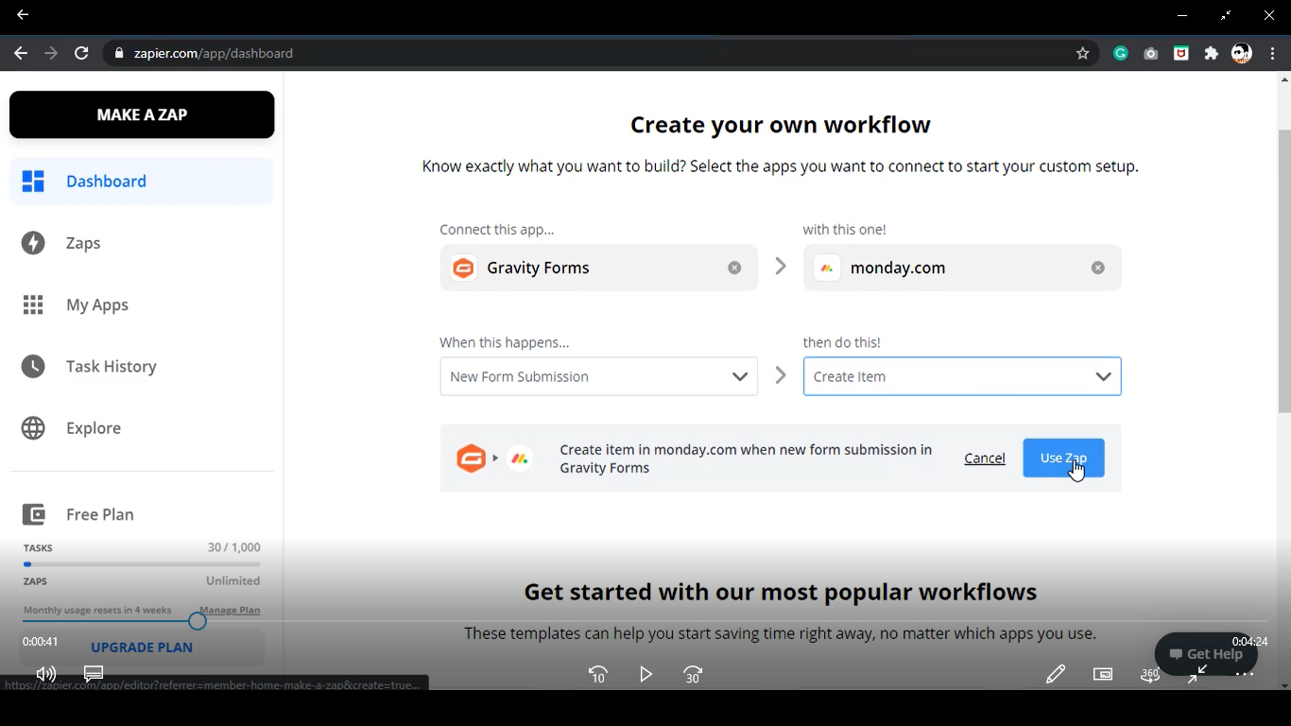Click the Manage Plan link
Viewport: 1291px width, 726px height.
(x=230, y=610)
